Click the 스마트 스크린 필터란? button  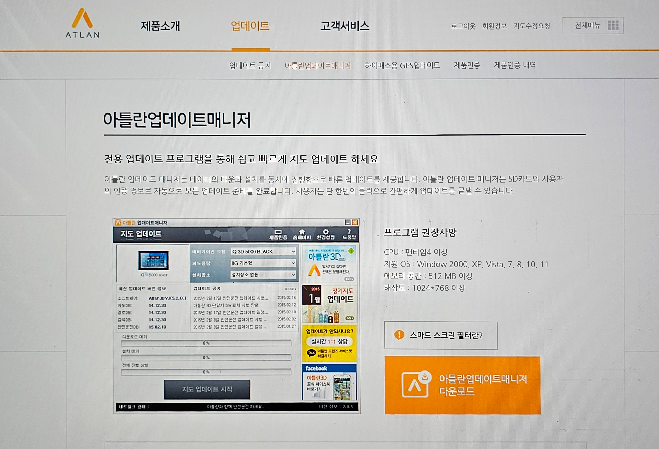pos(441,335)
